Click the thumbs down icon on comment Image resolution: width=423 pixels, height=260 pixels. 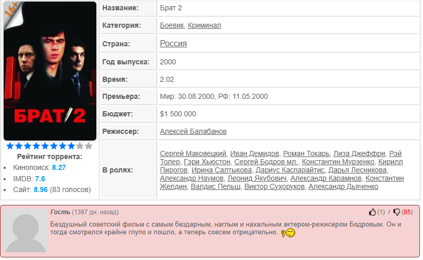(x=397, y=212)
